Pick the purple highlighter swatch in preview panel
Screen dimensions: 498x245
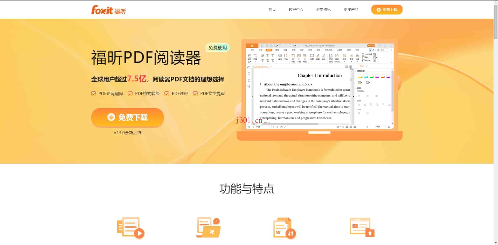point(388,76)
